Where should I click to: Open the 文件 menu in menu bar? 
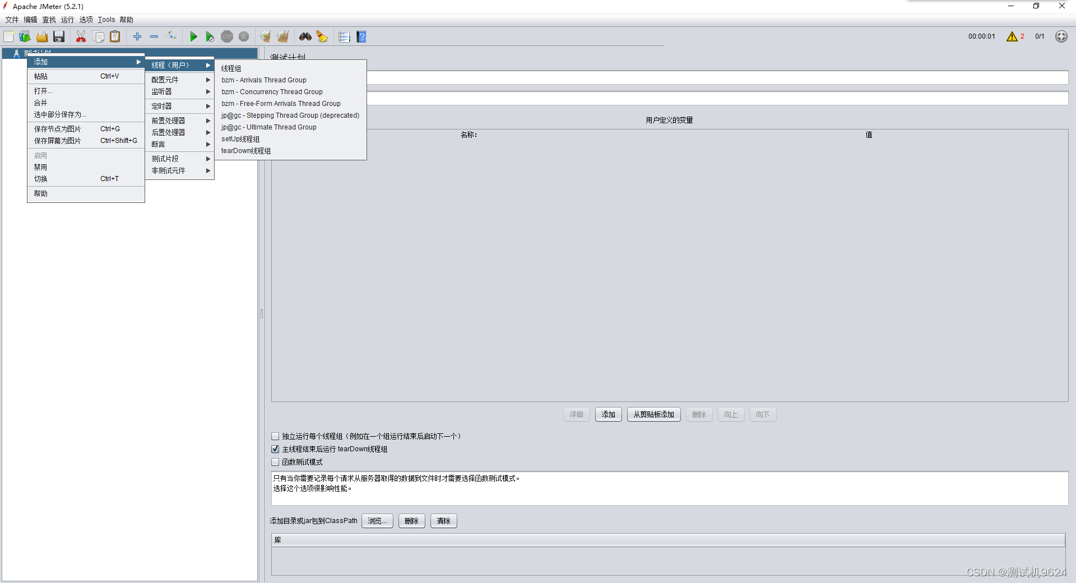pos(12,20)
